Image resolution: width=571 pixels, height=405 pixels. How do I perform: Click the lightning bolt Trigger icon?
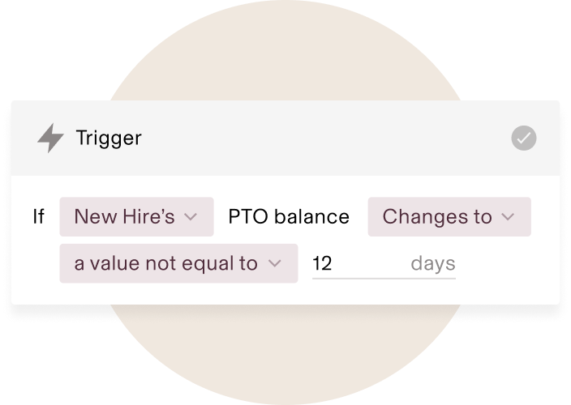coord(50,138)
